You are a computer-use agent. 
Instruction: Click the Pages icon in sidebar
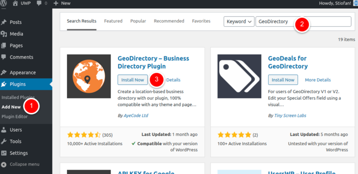[3, 46]
